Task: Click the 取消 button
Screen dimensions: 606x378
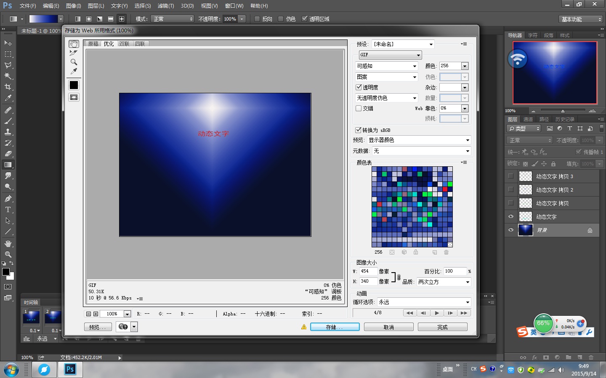Action: coord(388,327)
